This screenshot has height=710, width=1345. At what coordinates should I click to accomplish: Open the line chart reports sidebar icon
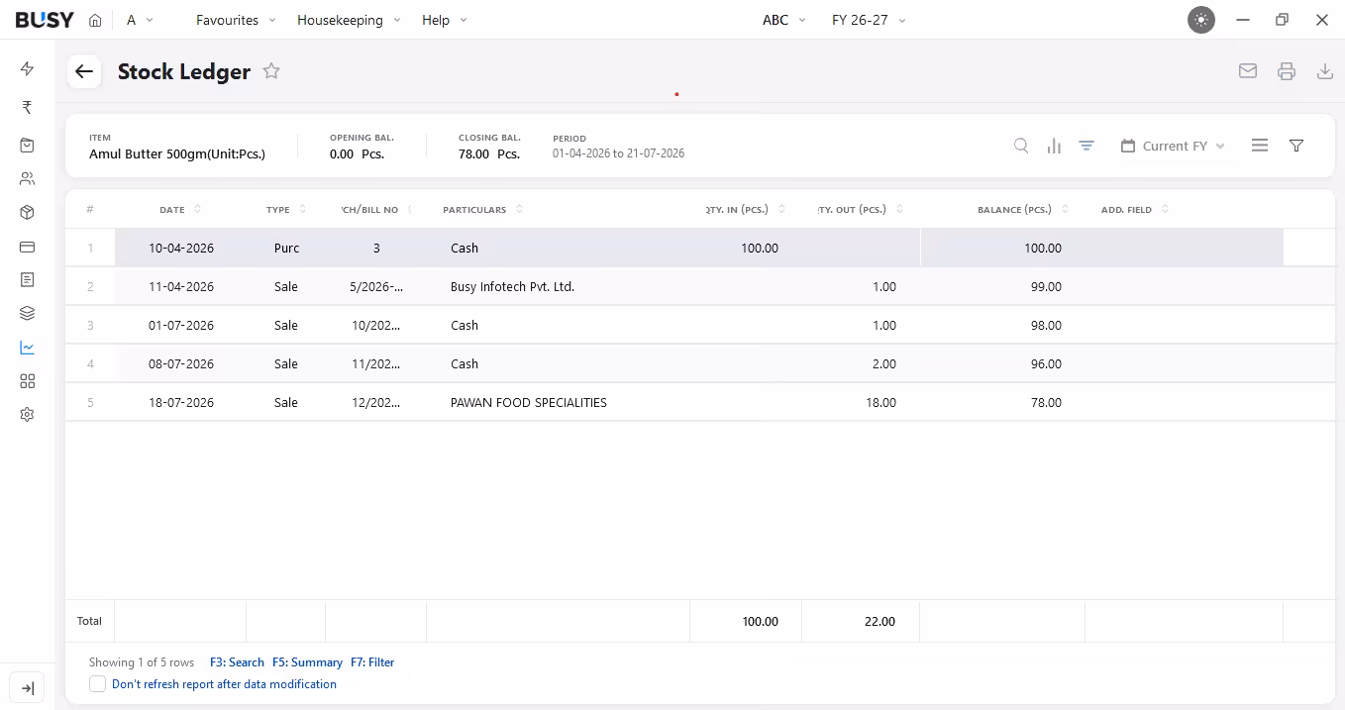27,348
